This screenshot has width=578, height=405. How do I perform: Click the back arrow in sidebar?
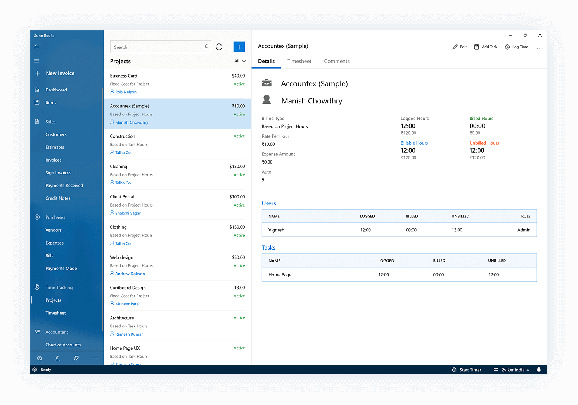click(x=37, y=47)
